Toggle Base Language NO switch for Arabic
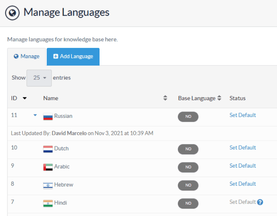The image size is (277, 216). pyautogui.click(x=188, y=167)
